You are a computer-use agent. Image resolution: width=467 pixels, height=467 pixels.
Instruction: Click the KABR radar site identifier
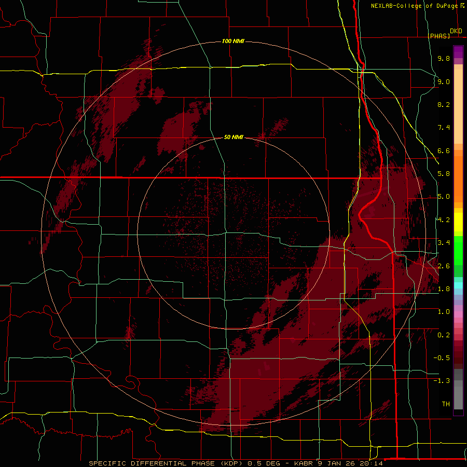(x=305, y=463)
